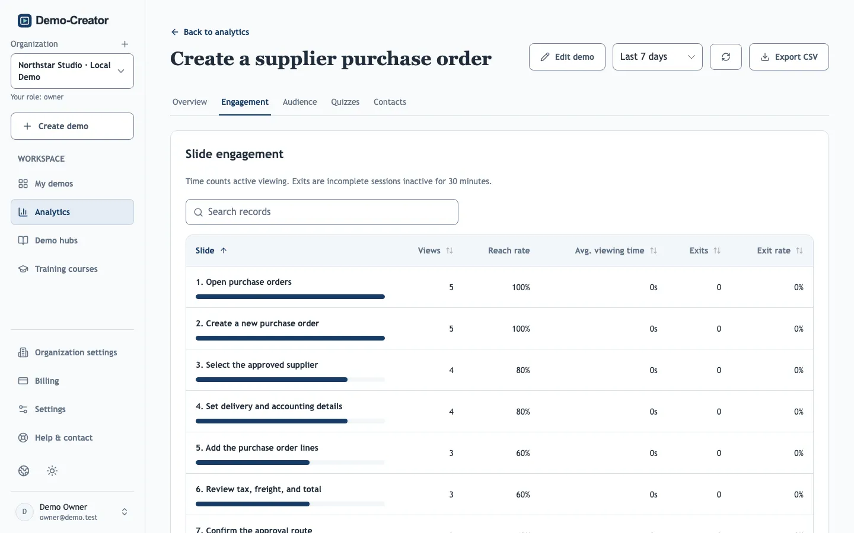The width and height of the screenshot is (854, 533).
Task: Toggle the light/dark theme sun icon
Action: click(x=52, y=471)
